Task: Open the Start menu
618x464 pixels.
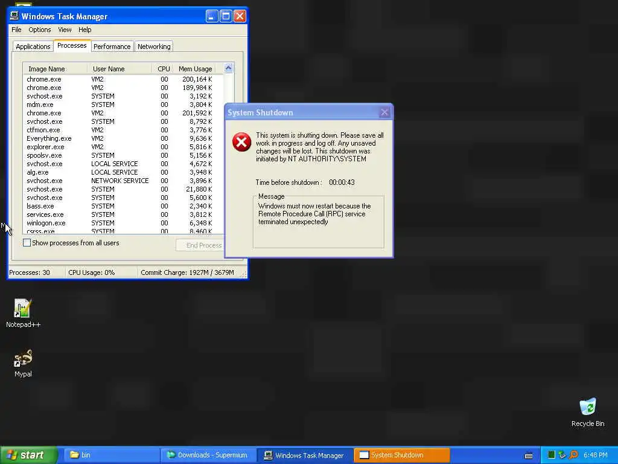Action: 28,456
